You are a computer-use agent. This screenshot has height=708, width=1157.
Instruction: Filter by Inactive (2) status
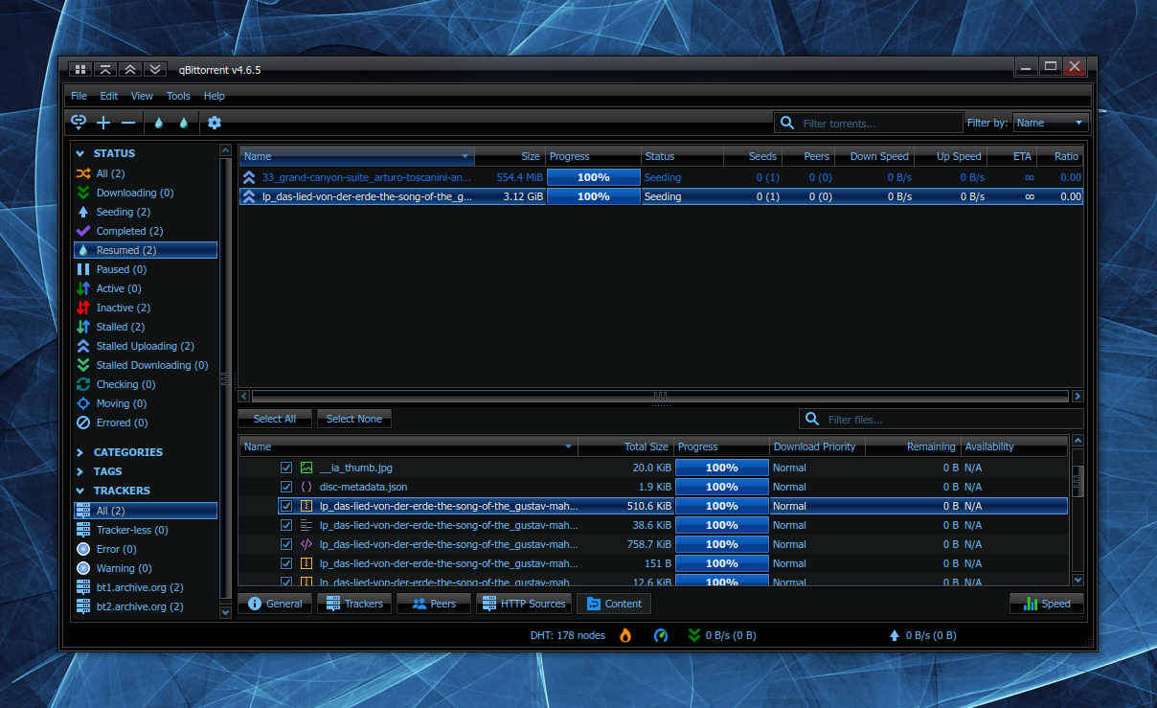tap(146, 308)
